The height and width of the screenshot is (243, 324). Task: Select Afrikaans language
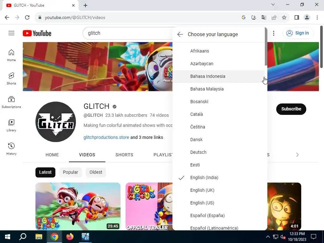219,51
